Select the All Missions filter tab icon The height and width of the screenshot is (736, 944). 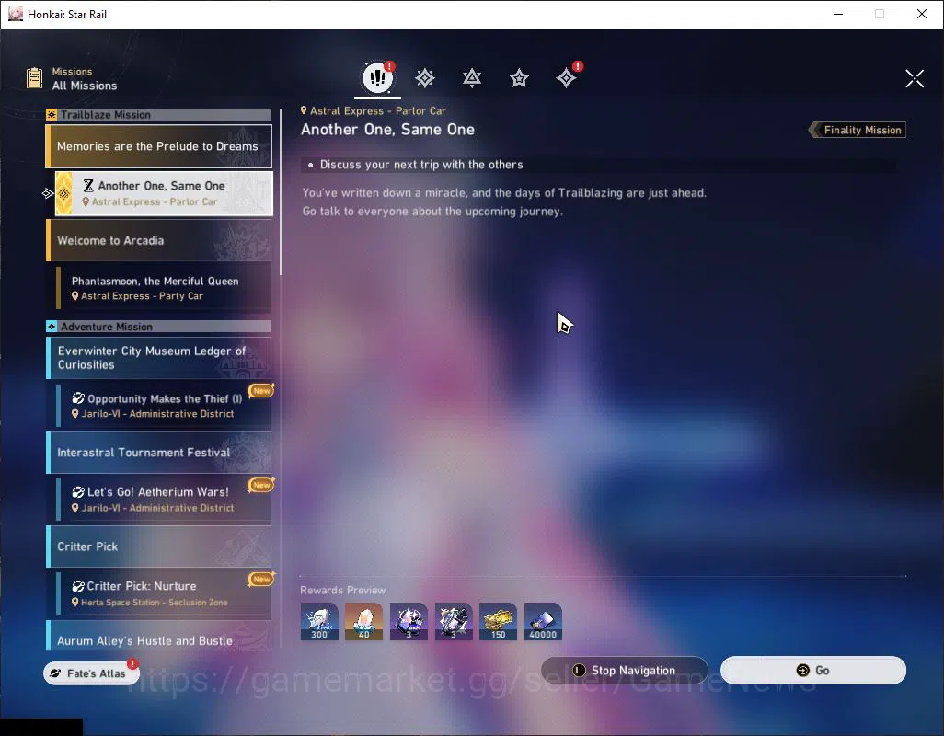tap(377, 77)
